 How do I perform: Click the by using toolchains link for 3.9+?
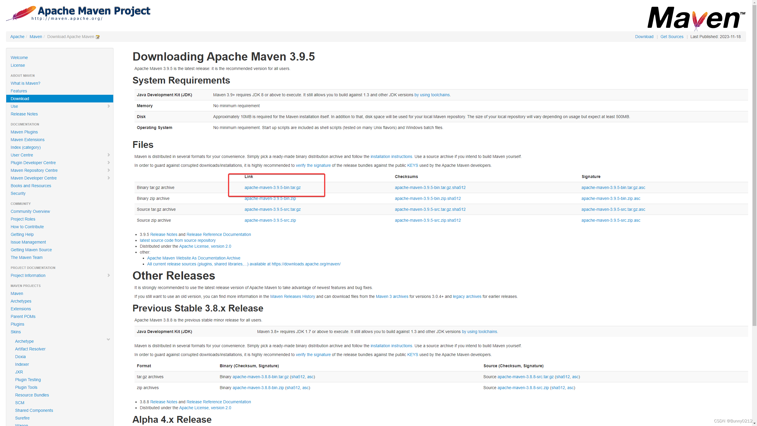(x=432, y=95)
